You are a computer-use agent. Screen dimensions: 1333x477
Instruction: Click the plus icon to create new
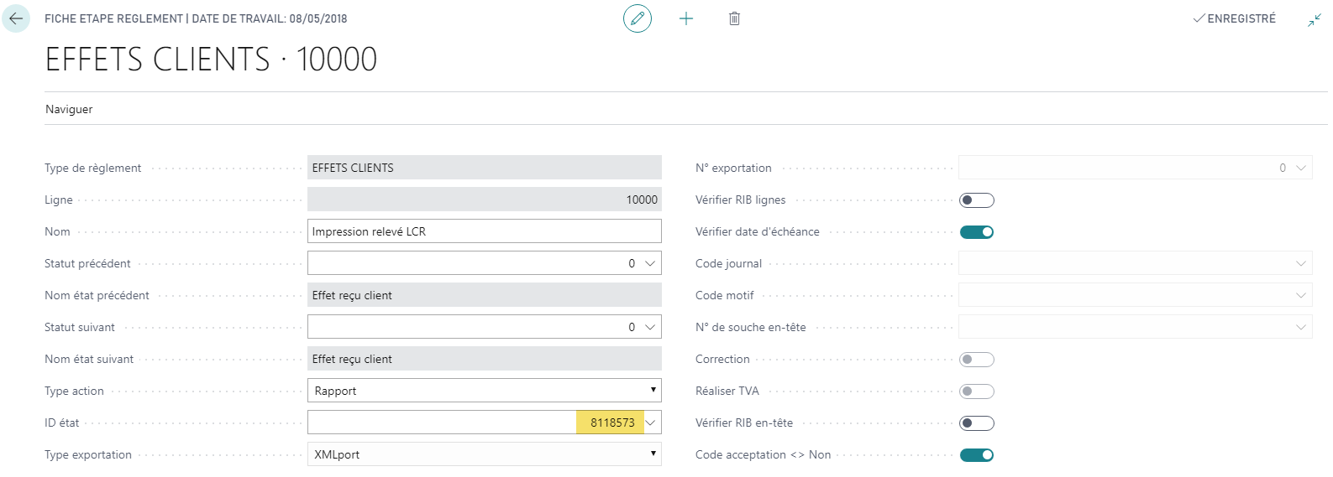(686, 18)
